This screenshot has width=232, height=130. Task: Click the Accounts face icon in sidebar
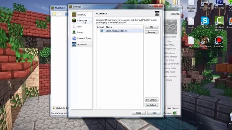click(74, 44)
